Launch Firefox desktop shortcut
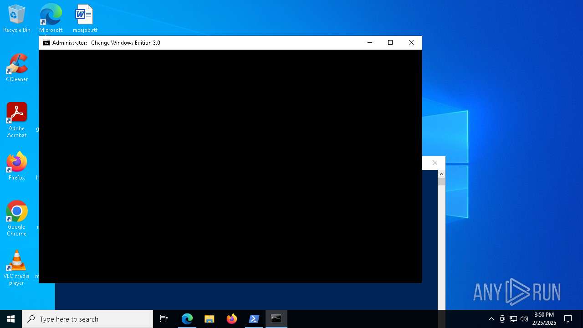583x328 pixels. pos(17,166)
